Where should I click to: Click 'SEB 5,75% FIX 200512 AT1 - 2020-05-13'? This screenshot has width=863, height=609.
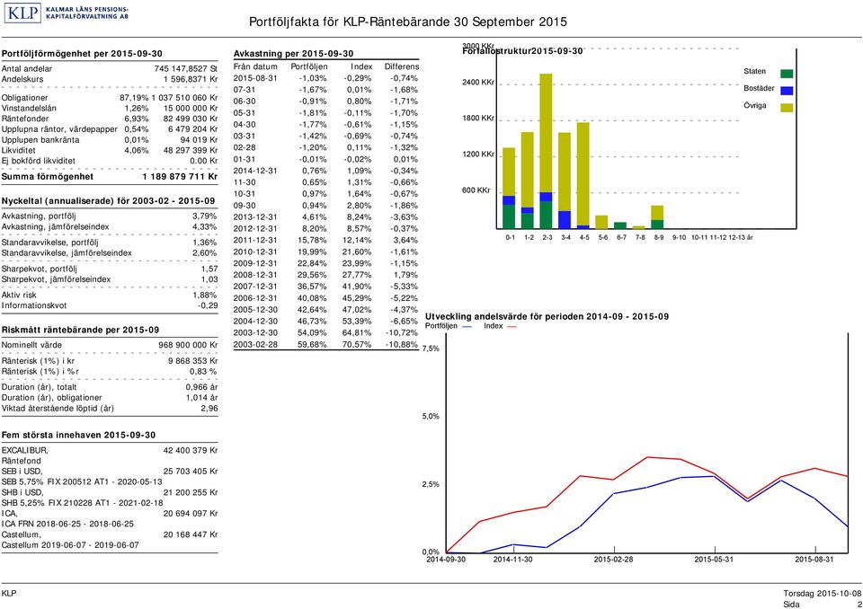82,482
